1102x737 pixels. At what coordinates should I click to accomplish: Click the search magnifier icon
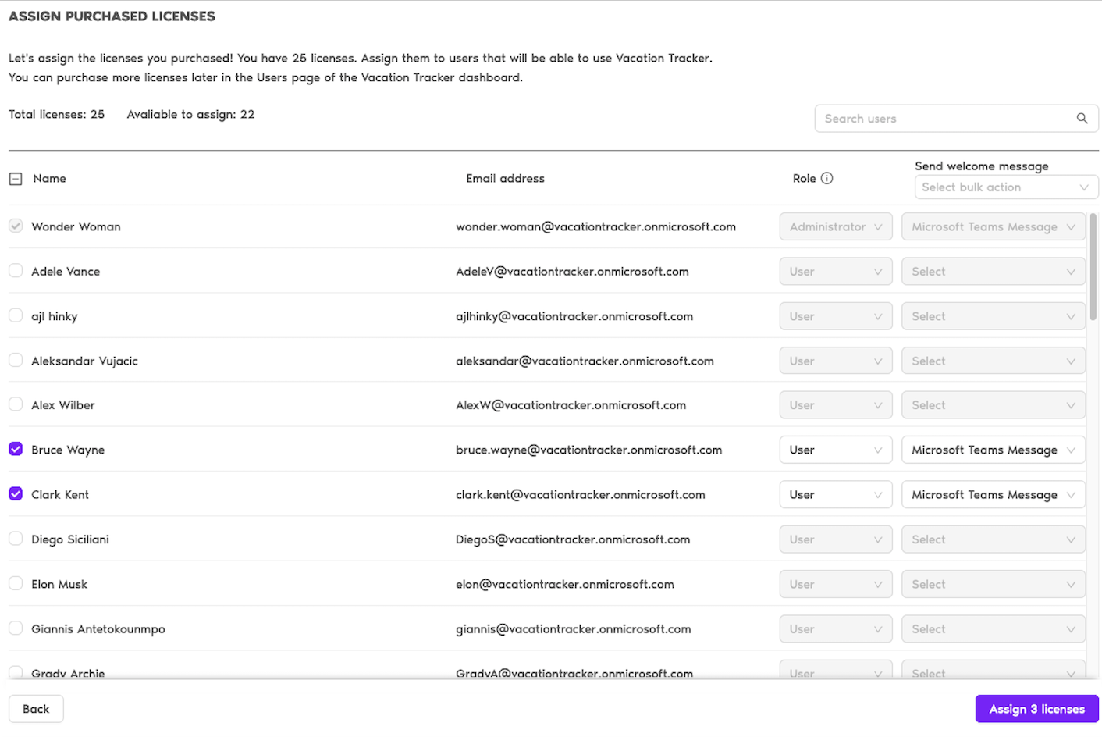click(1082, 119)
